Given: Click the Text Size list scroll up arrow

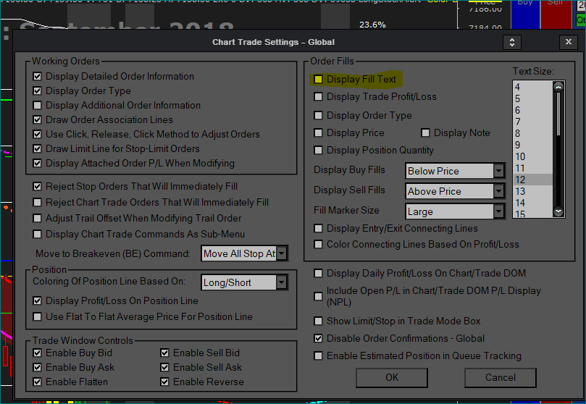Looking at the screenshot, I should pyautogui.click(x=558, y=86).
